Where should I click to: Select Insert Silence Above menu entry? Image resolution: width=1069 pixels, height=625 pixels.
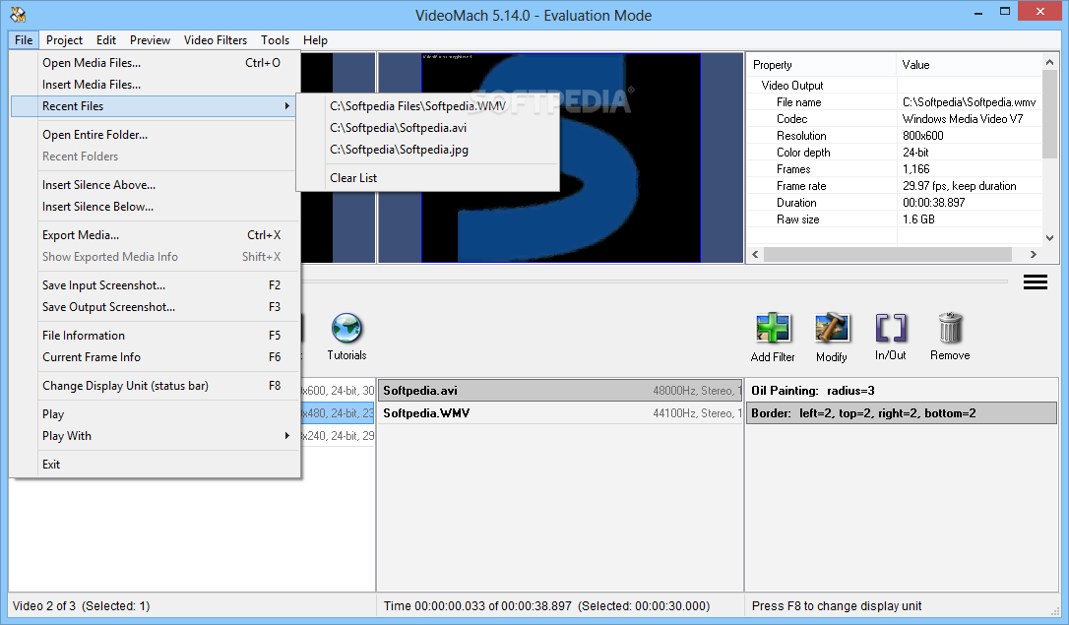tap(155, 185)
